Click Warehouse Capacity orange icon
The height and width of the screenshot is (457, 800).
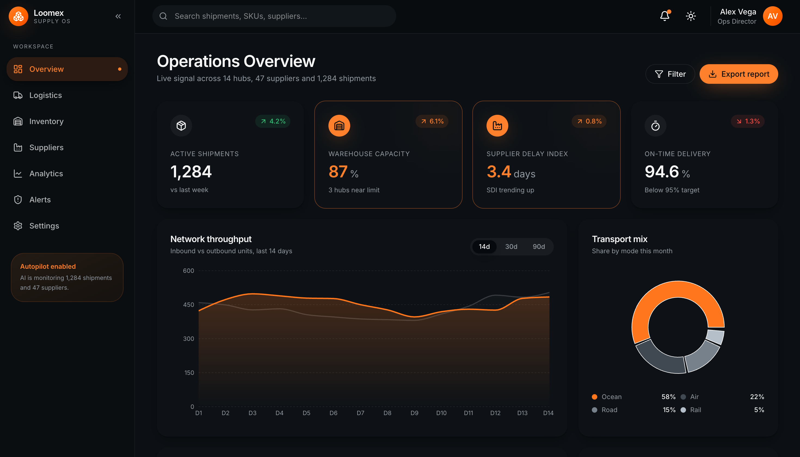click(x=339, y=126)
